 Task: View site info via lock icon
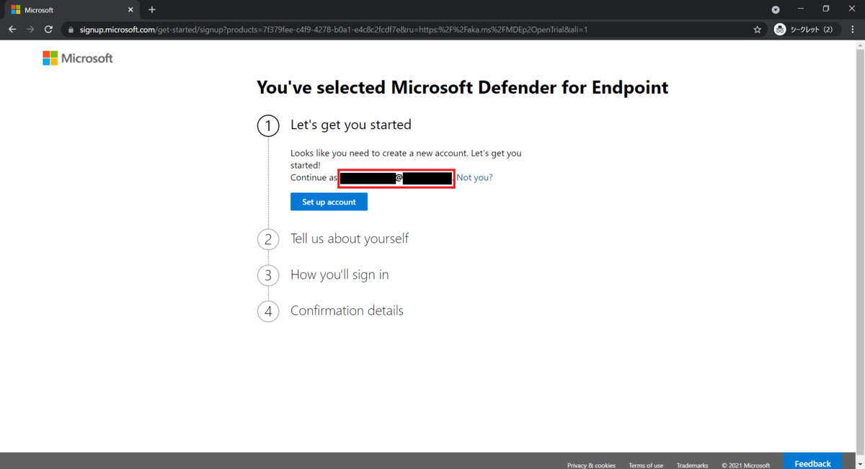(x=71, y=30)
